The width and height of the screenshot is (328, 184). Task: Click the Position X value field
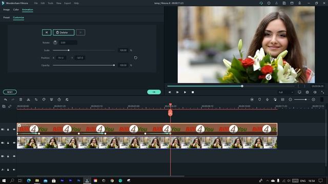60,58
